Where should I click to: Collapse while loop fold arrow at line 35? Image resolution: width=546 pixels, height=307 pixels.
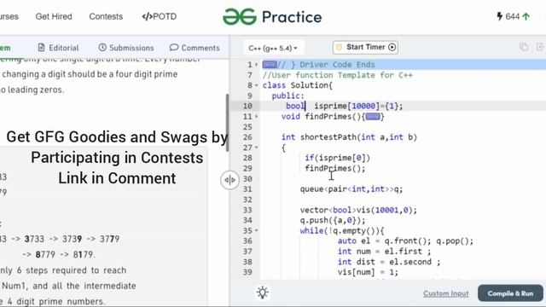[x=257, y=230]
